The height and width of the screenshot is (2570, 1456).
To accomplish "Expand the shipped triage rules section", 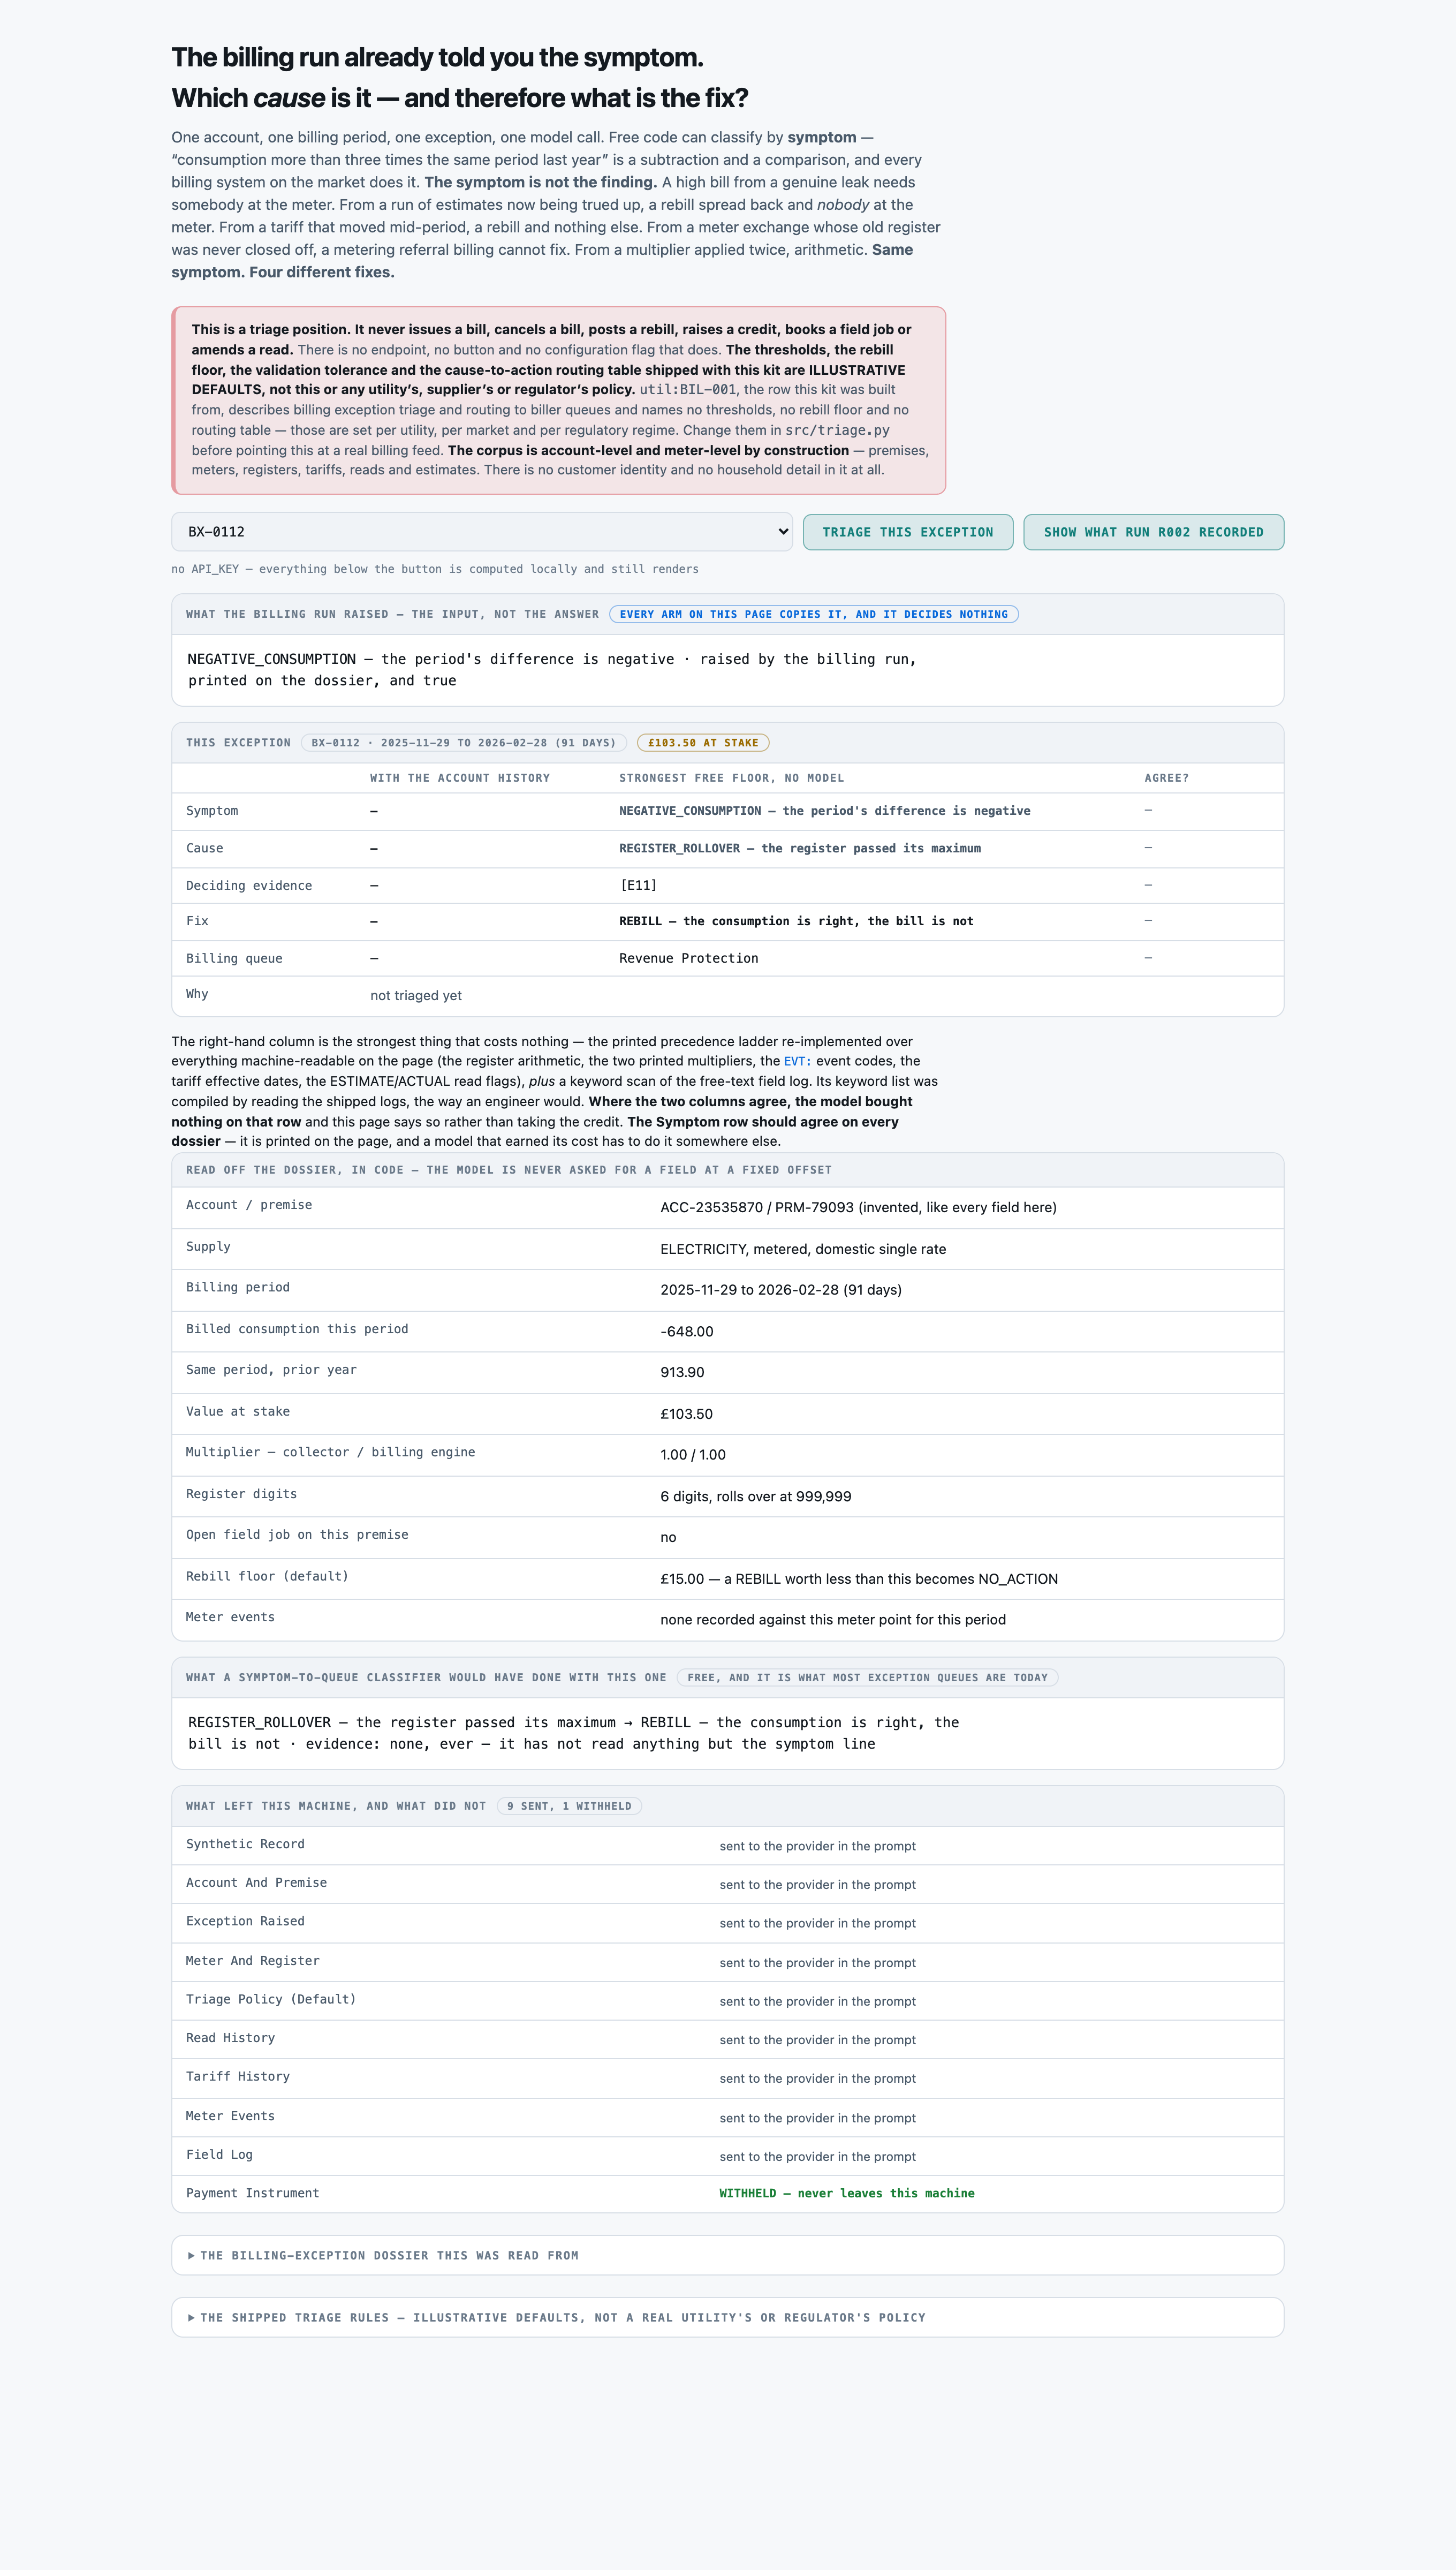I will [727, 2317].
